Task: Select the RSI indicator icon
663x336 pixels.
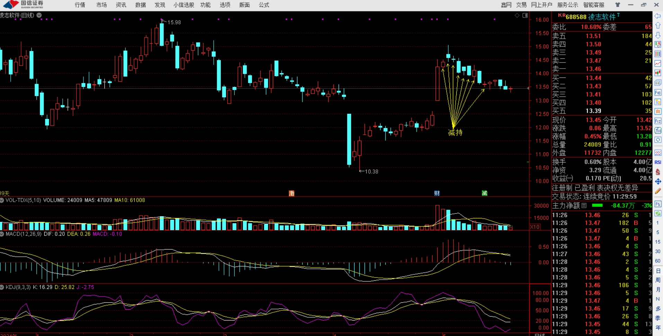Action: [658, 162]
